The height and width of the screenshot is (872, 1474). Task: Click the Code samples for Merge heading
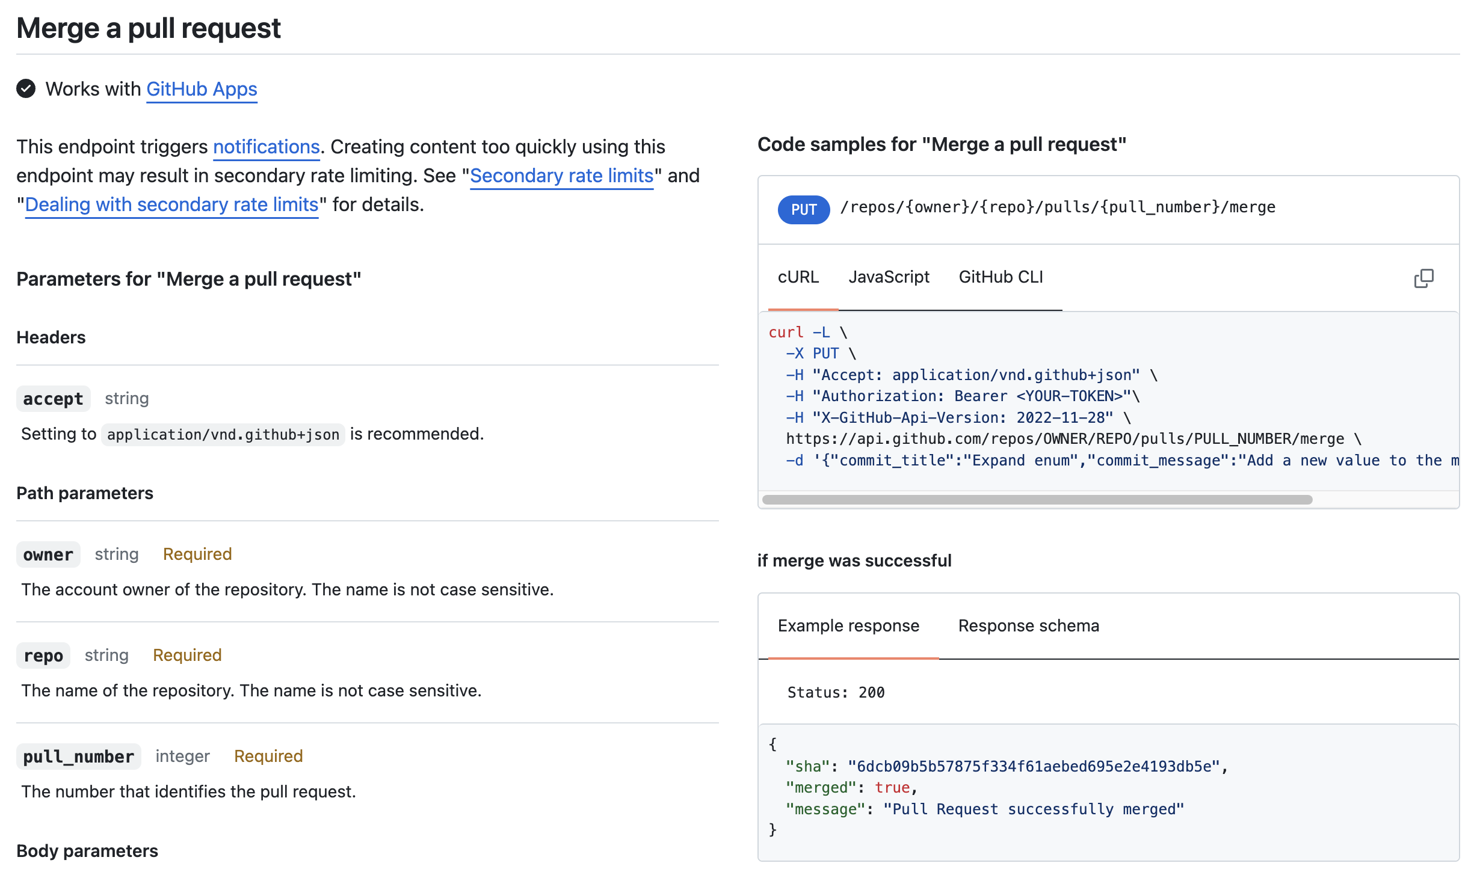[x=942, y=144]
